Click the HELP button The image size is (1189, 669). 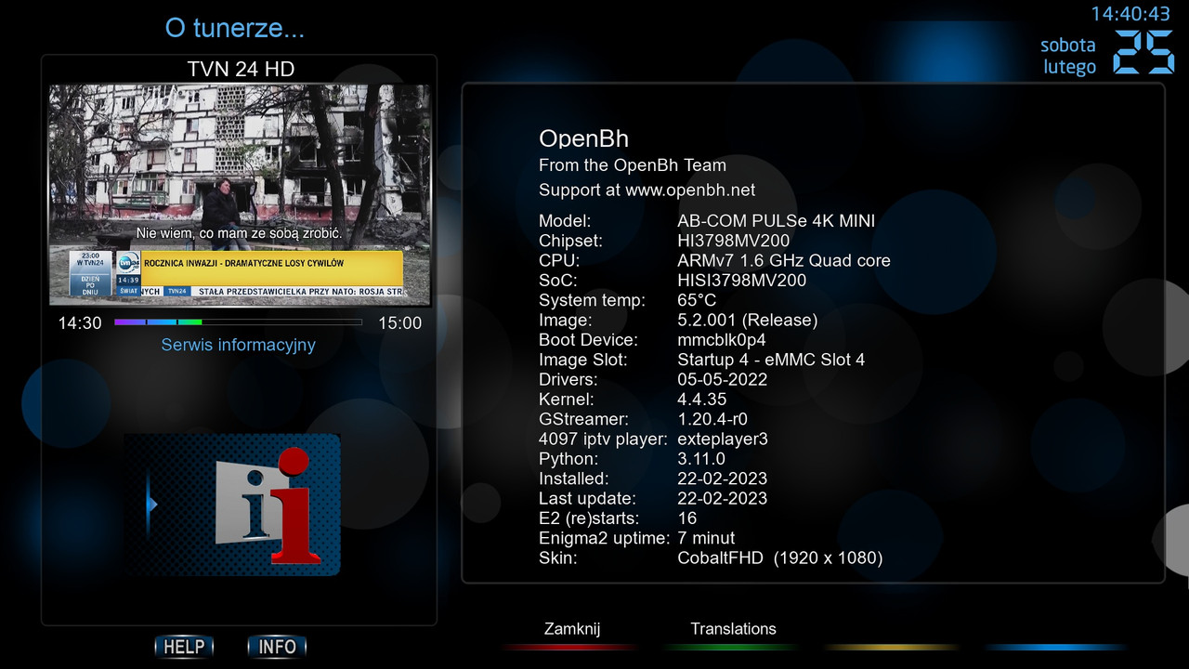pyautogui.click(x=184, y=647)
